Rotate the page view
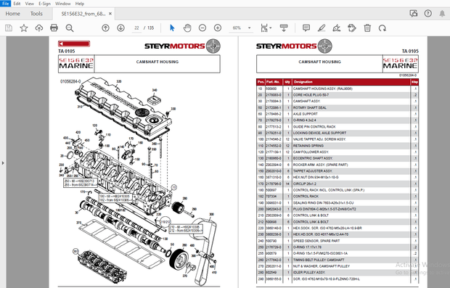The width and height of the screenshot is (450, 288). click(382, 28)
